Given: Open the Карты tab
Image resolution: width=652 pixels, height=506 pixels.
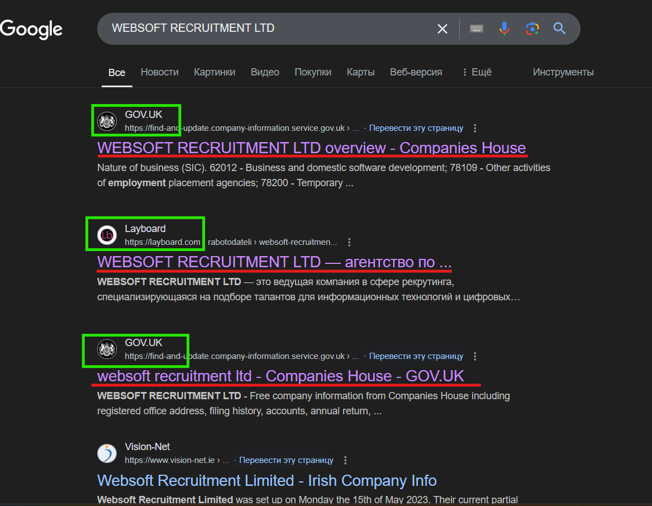Looking at the screenshot, I should pyautogui.click(x=360, y=72).
